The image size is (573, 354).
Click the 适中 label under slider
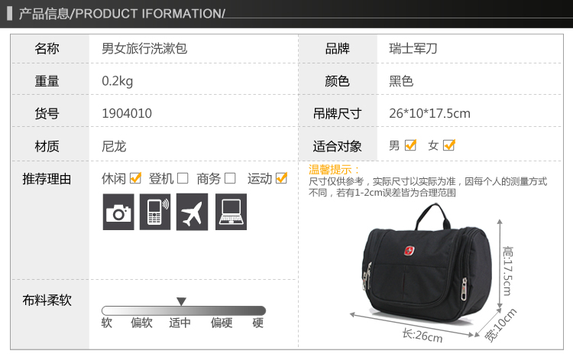180,323
